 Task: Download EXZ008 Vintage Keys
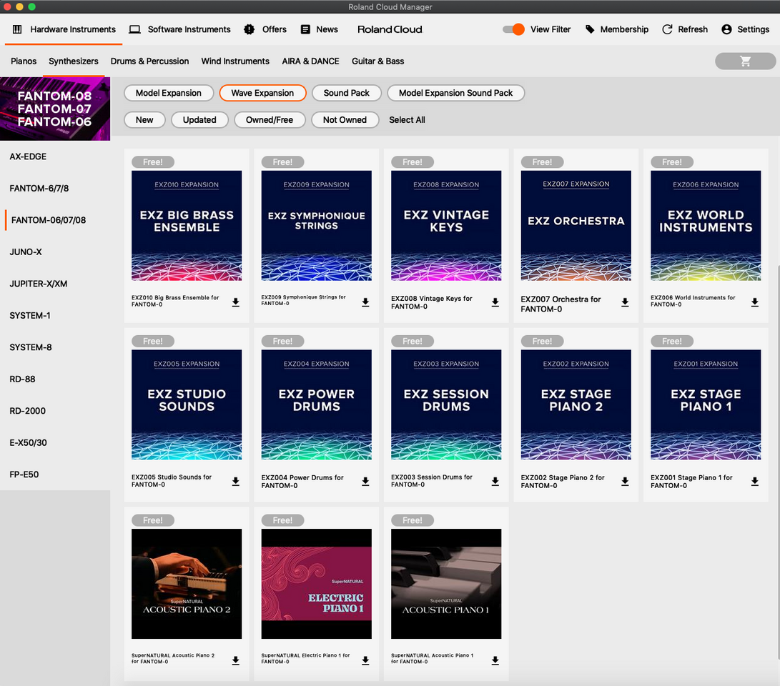(x=495, y=302)
